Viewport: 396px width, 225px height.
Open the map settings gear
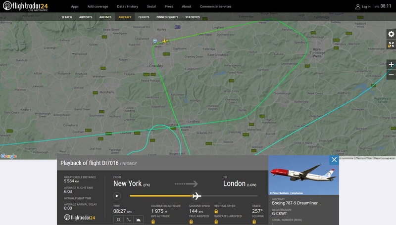(x=391, y=34)
